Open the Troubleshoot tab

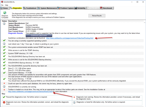30,8
